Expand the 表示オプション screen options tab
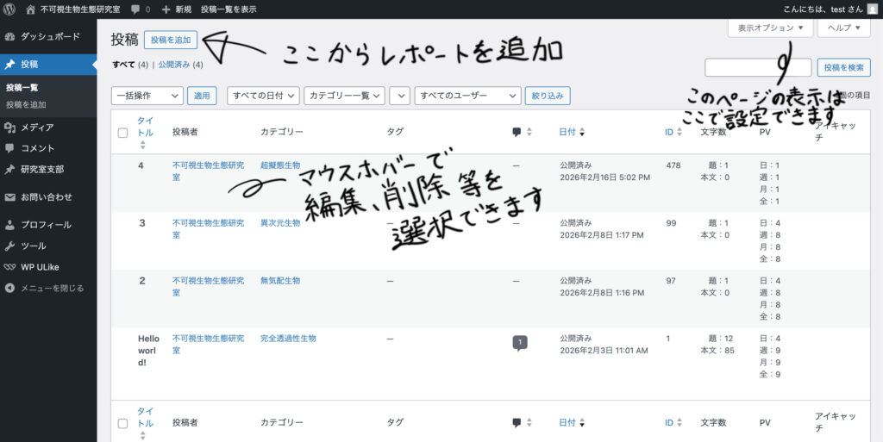 770,28
